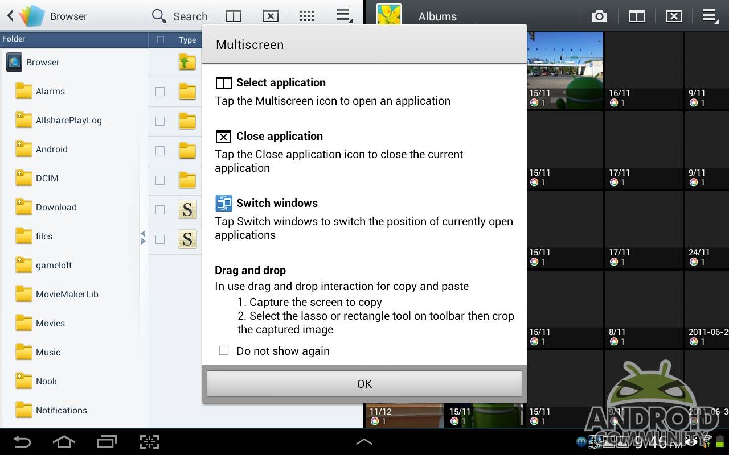The height and width of the screenshot is (455, 729).
Task: Tap the Android home button
Action: [x=64, y=442]
